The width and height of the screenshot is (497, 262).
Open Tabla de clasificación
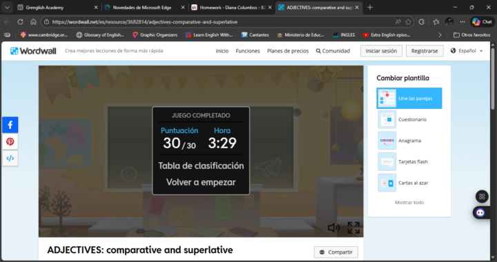[x=201, y=165]
